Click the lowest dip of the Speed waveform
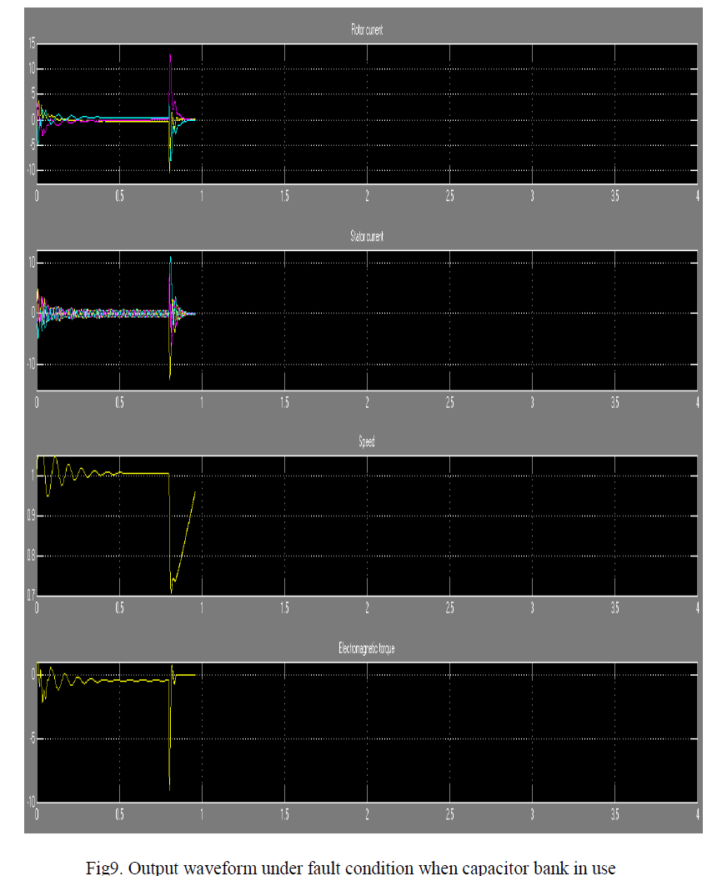The width and height of the screenshot is (712, 876). (x=172, y=591)
